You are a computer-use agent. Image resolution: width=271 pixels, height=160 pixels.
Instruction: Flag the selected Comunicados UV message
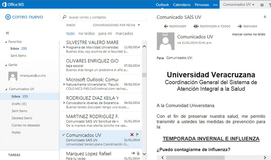pyautogui.click(x=138, y=135)
